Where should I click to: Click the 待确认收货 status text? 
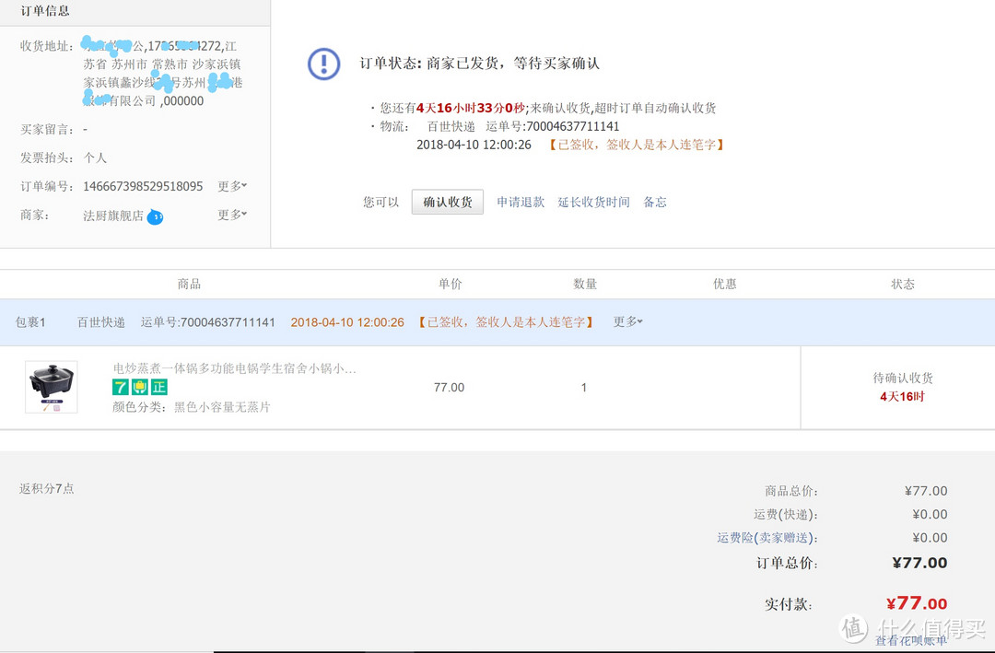[x=902, y=379]
